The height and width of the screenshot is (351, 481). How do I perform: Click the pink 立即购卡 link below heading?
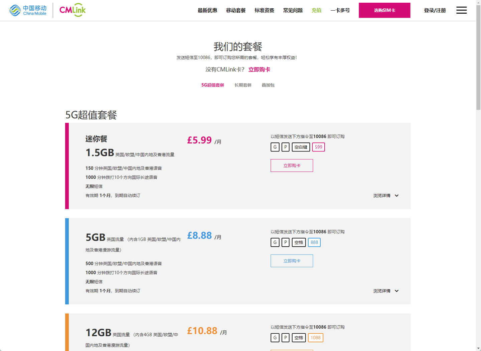click(x=259, y=69)
